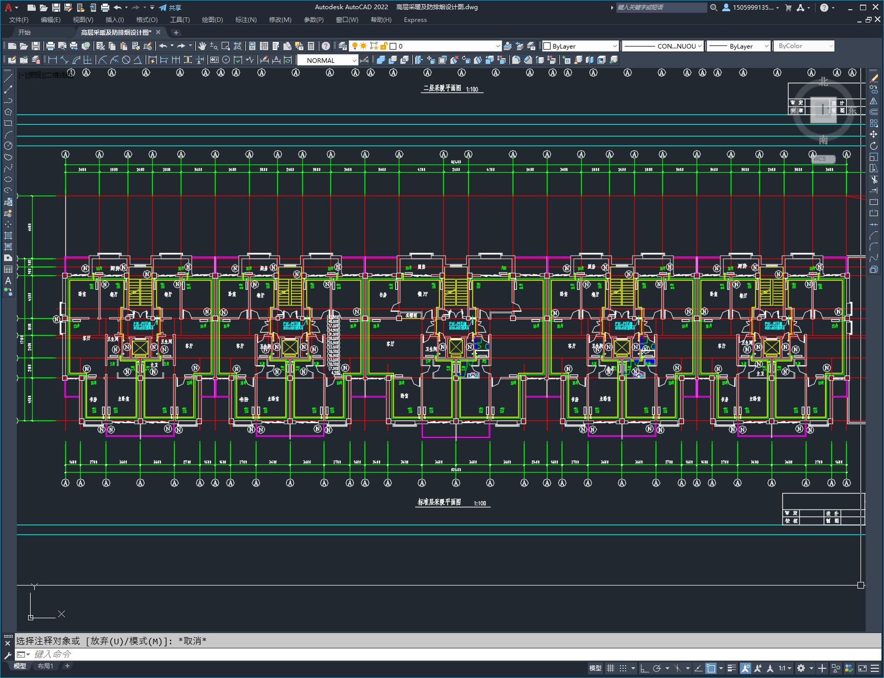The width and height of the screenshot is (884, 678).
Task: Toggle snap mode dots icon in the status bar
Action: click(x=623, y=668)
